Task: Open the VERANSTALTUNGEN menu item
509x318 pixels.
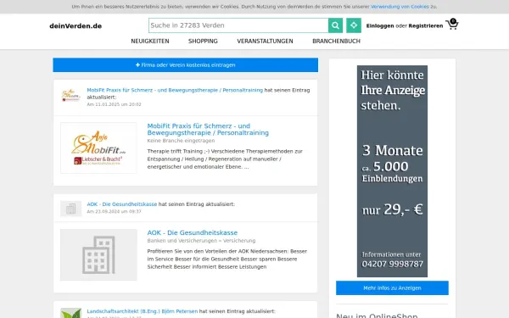Action: pos(265,42)
